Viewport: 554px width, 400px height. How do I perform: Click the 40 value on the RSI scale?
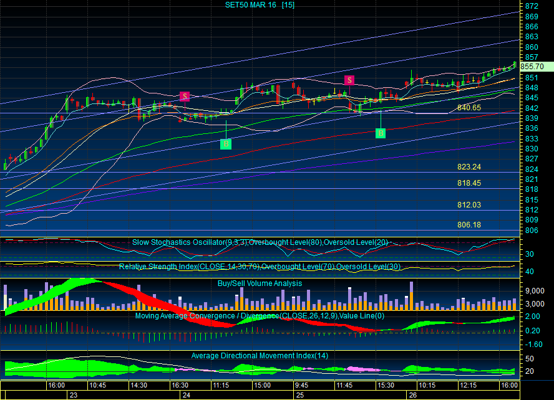(529, 272)
